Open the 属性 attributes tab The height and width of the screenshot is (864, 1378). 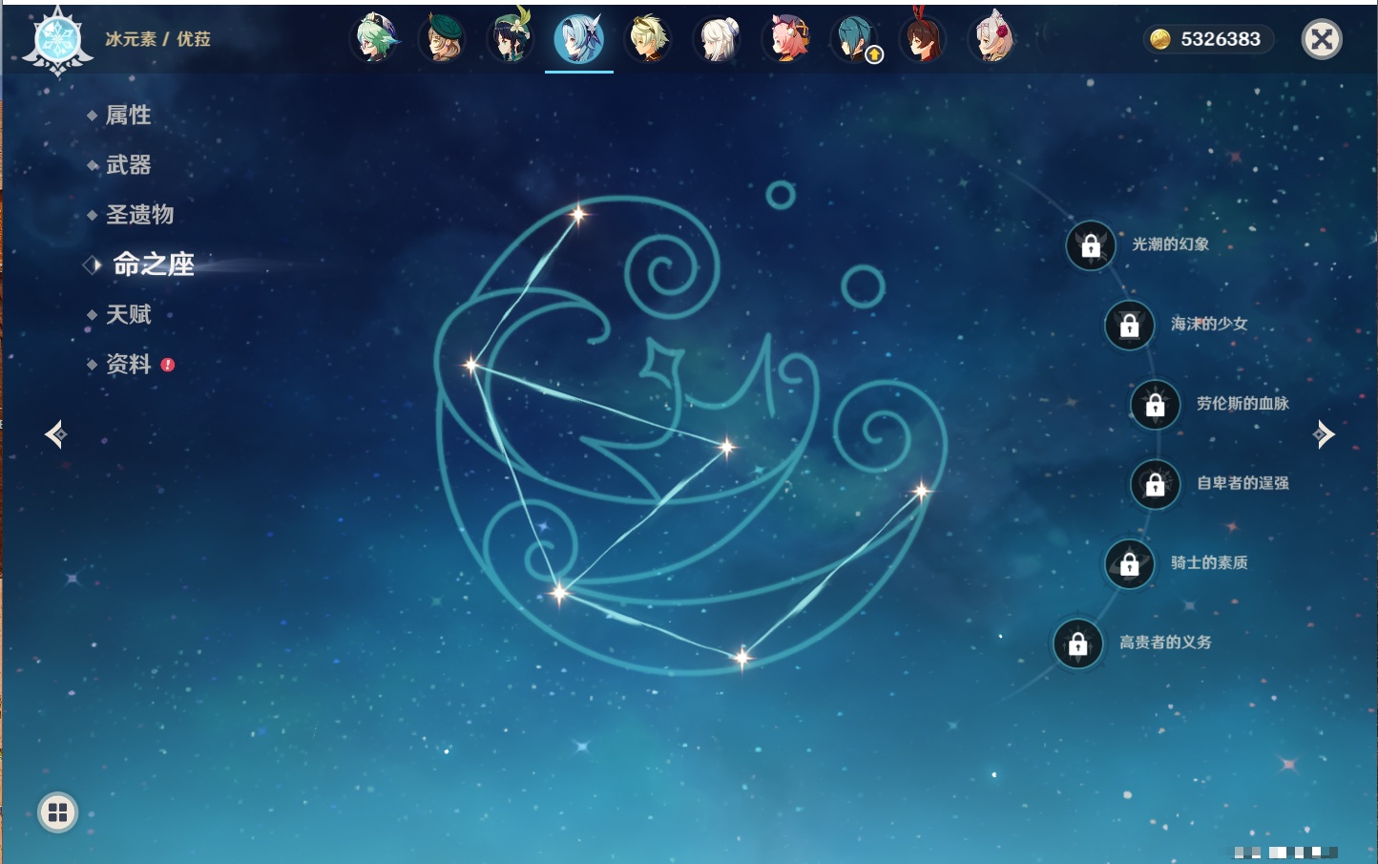pyautogui.click(x=128, y=116)
